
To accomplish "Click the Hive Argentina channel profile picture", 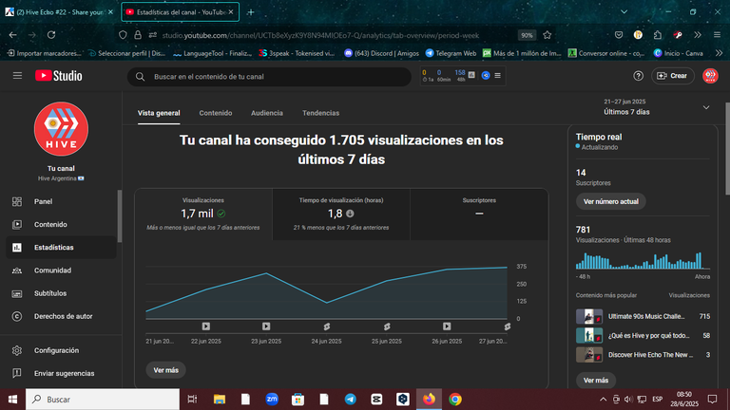I will click(61, 129).
